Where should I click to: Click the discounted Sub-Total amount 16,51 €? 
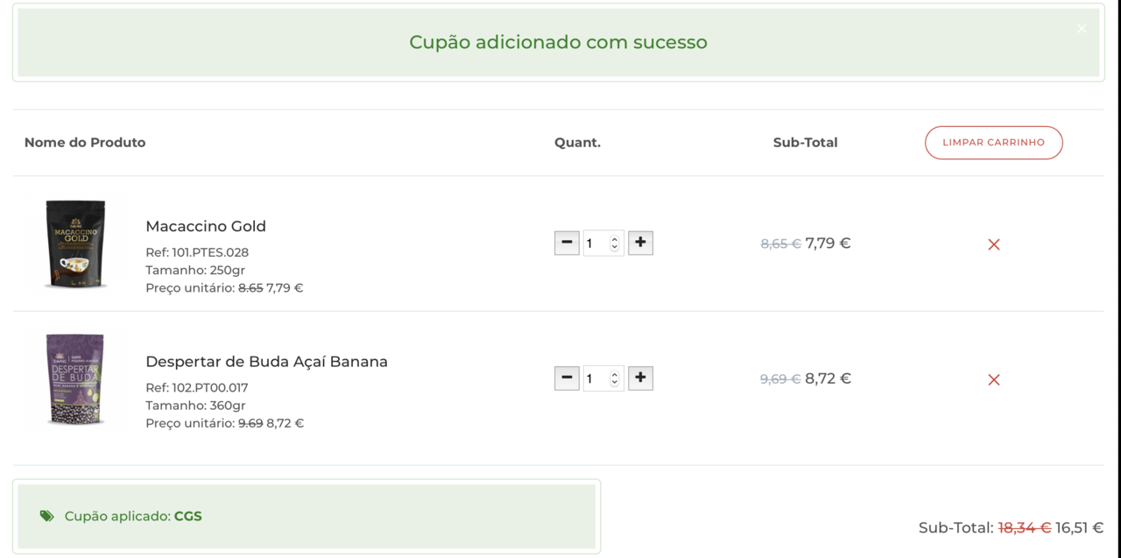tap(1078, 527)
